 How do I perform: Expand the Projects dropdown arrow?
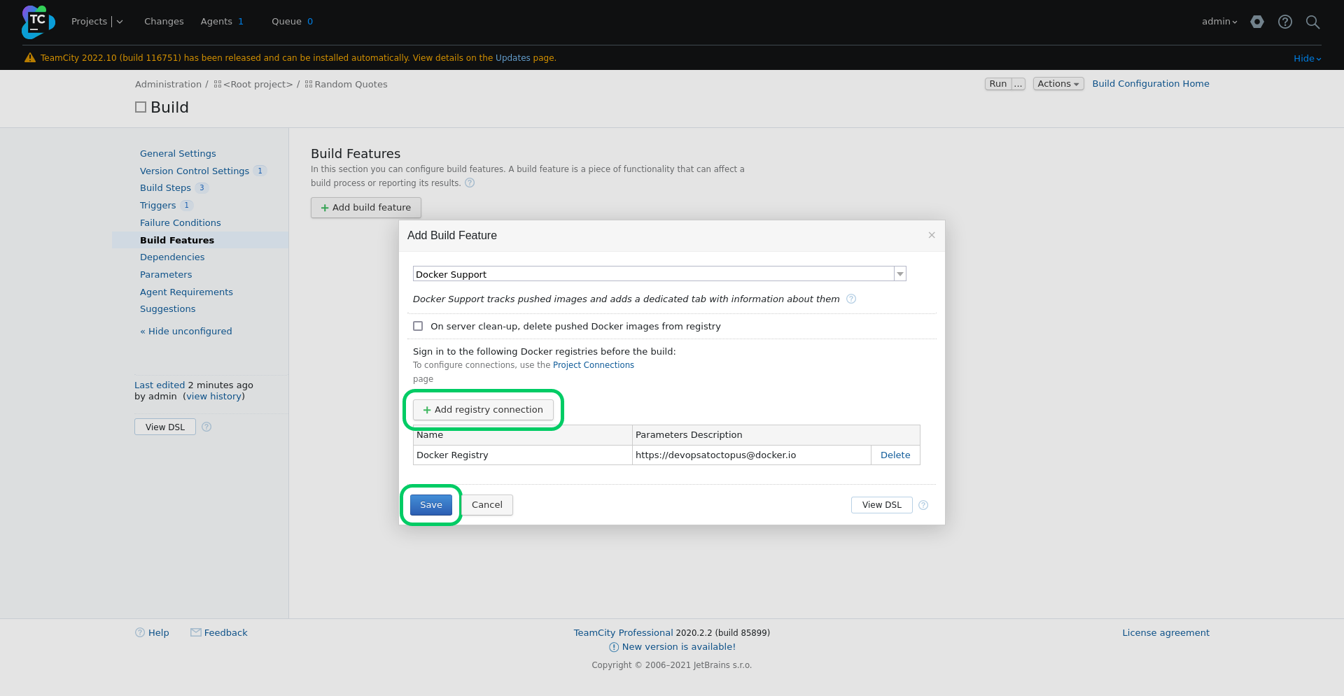120,22
